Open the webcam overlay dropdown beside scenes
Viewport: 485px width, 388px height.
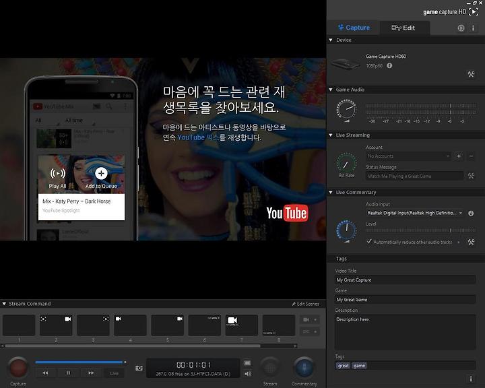click(x=310, y=319)
